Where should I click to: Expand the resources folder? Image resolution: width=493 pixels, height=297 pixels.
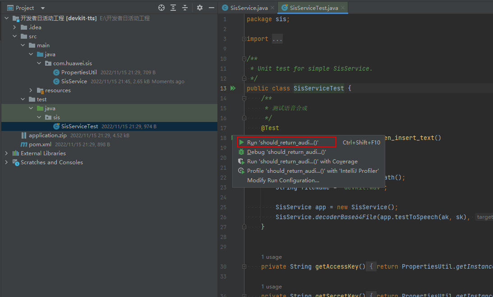click(31, 90)
